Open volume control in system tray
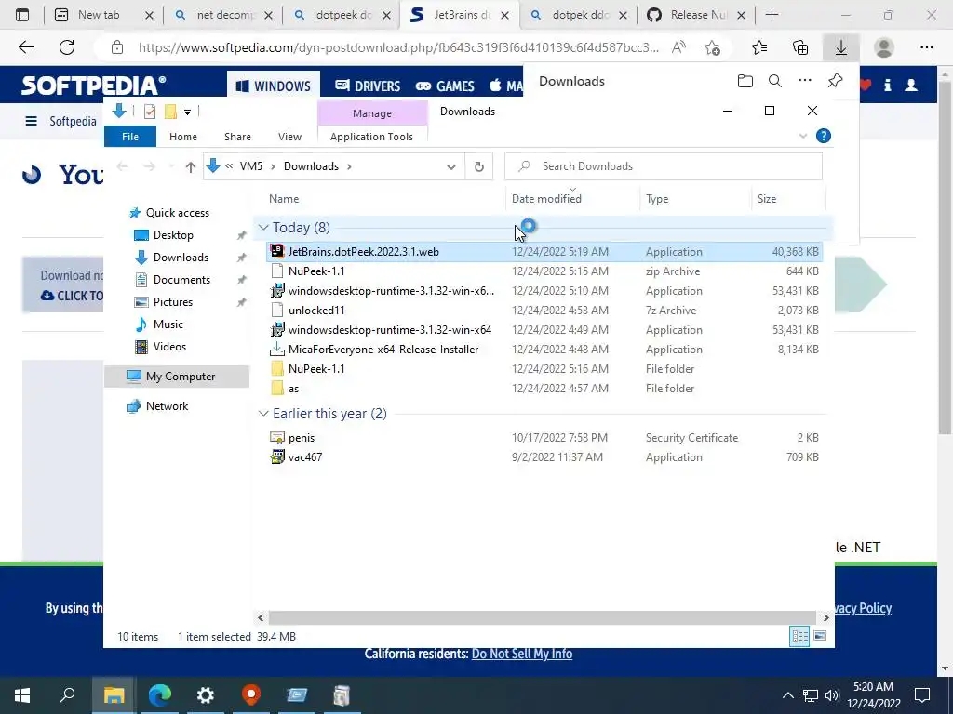953x714 pixels. pos(831,695)
